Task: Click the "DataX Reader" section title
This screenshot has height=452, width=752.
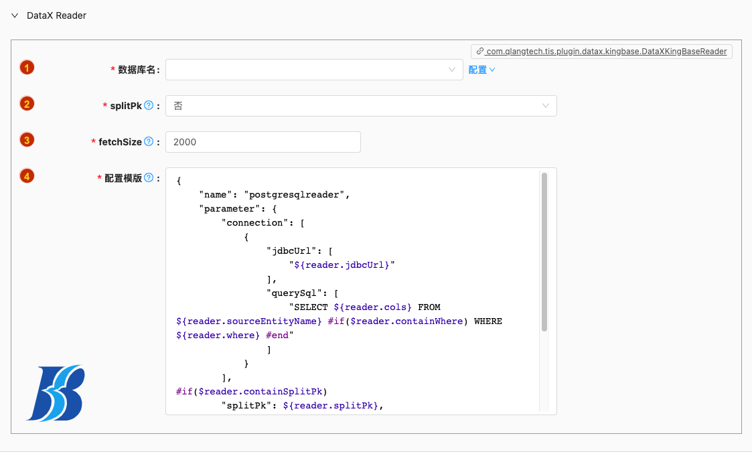Action: pyautogui.click(x=57, y=15)
